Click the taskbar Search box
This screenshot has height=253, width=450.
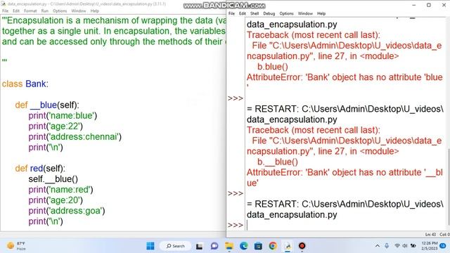click(175, 246)
